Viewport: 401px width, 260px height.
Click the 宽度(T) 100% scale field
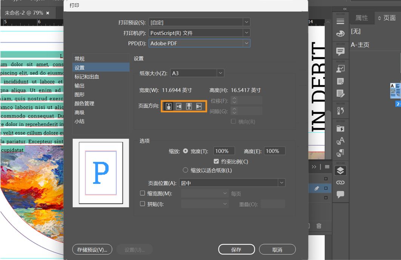pyautogui.click(x=224, y=151)
